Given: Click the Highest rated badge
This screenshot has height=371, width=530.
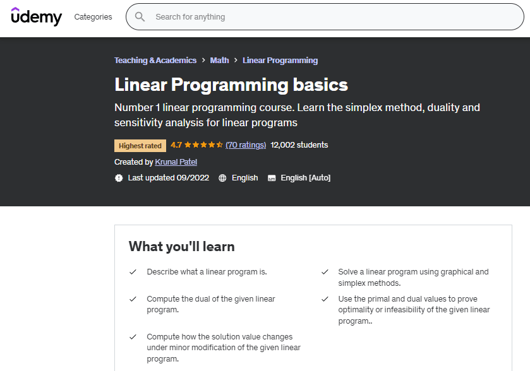Looking at the screenshot, I should [140, 146].
